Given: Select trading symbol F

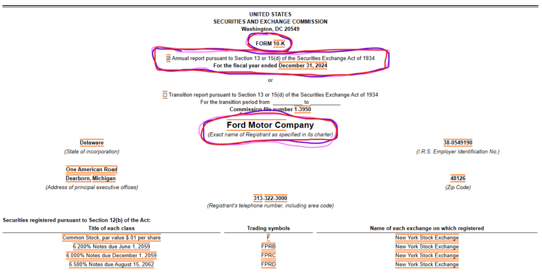Looking at the screenshot, I should [268, 238].
